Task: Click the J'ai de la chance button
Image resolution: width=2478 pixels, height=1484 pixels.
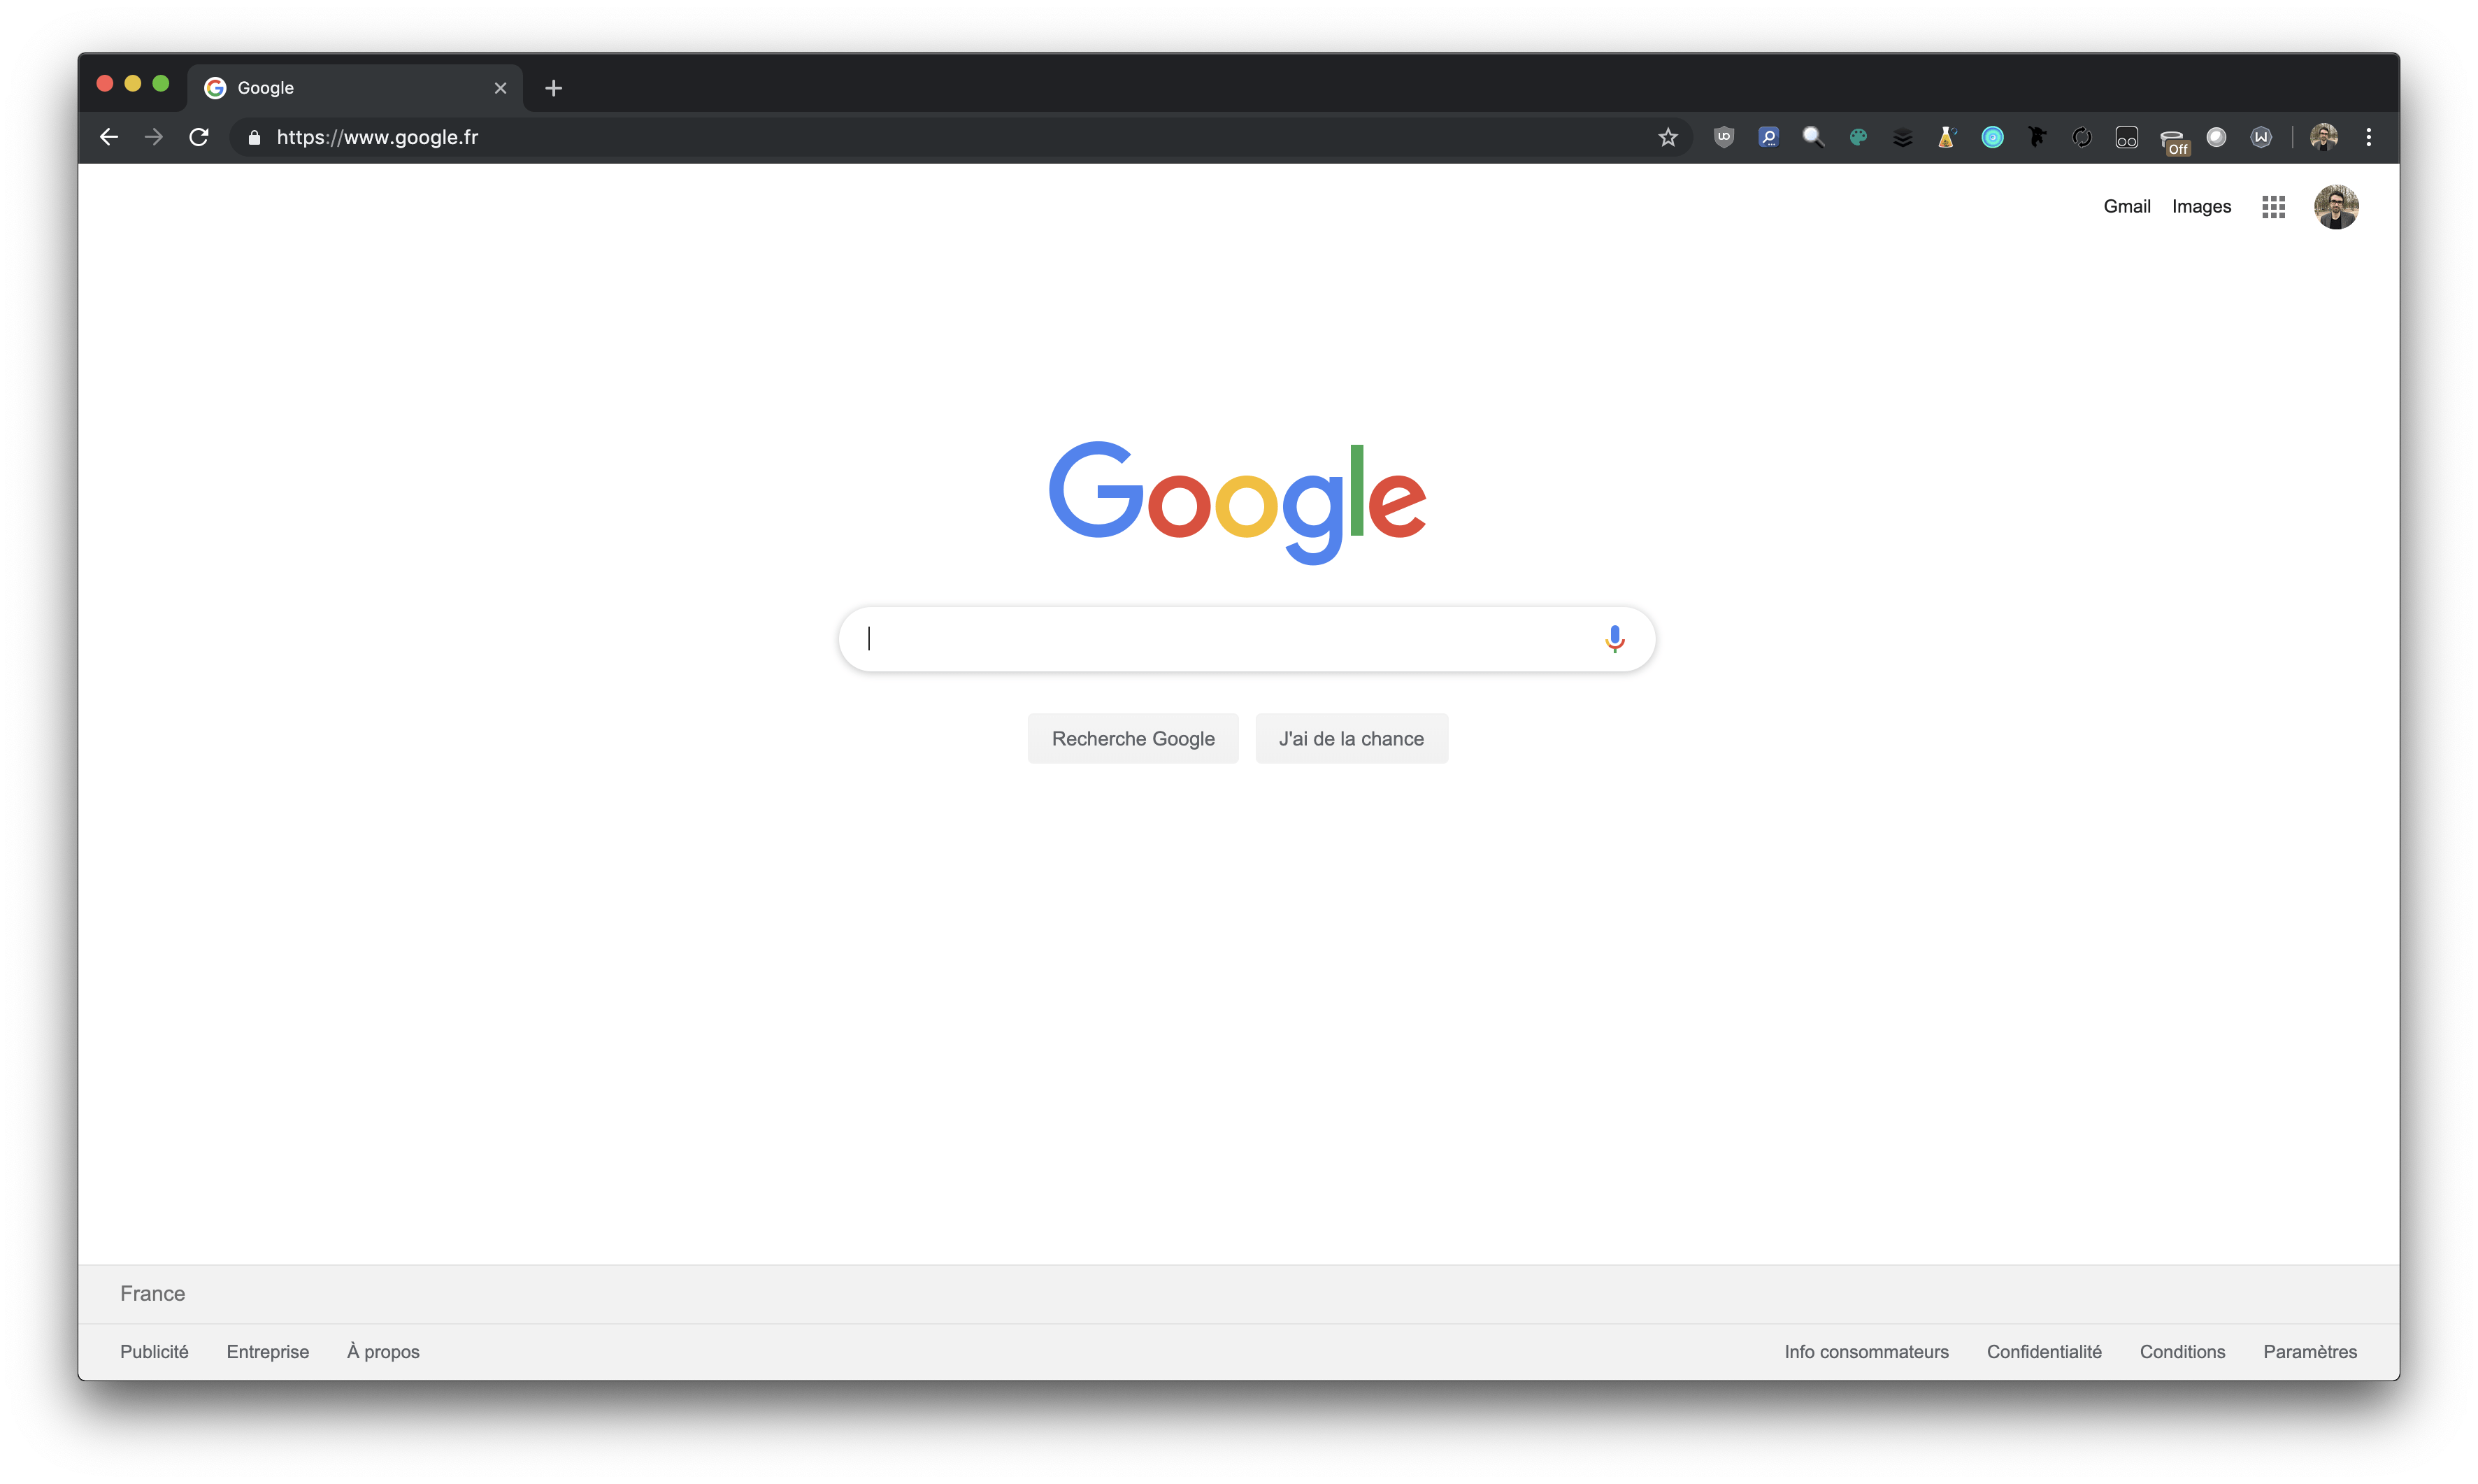Action: (x=1352, y=739)
